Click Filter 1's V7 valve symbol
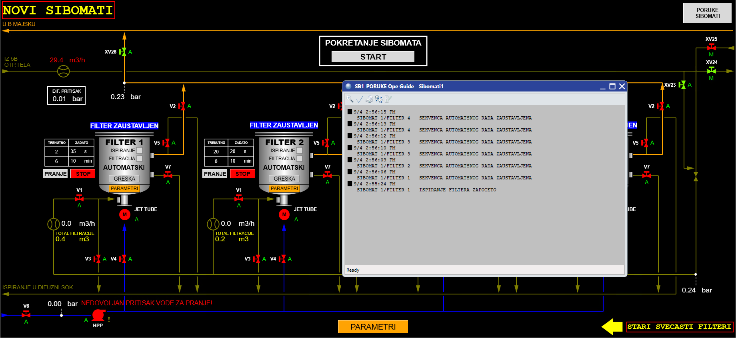 pos(168,175)
